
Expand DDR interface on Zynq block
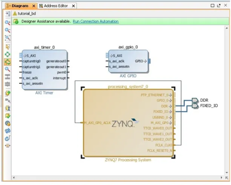170,106
